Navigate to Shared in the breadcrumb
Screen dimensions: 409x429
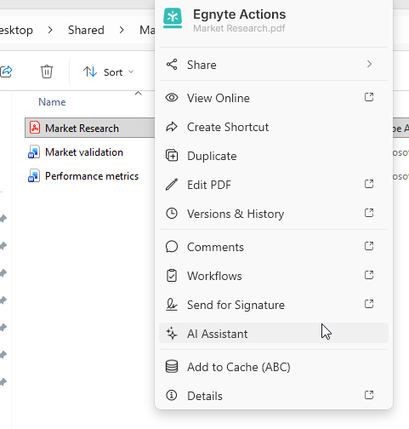pyautogui.click(x=86, y=30)
